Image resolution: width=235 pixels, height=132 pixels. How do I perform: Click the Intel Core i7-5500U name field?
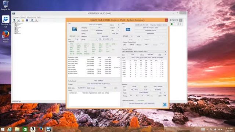tap(95, 25)
